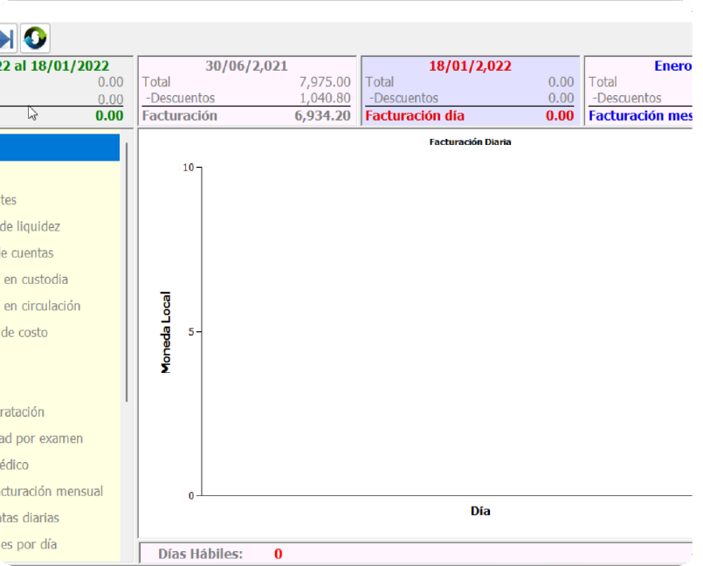Select the sidebar item ending in 'en circulación'

[x=41, y=306]
